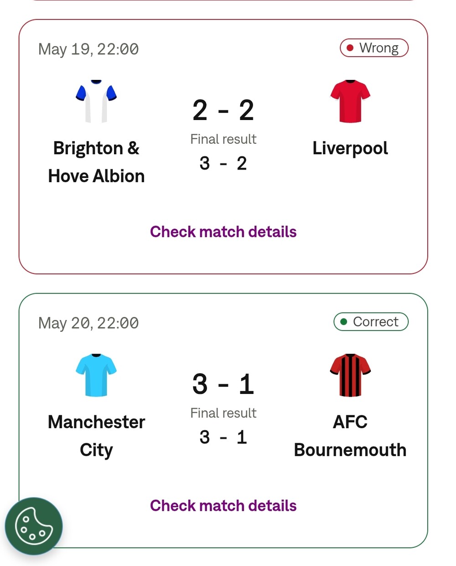Click the striped AFC Bournemouth jersey icon
The image size is (456, 566).
click(x=350, y=375)
